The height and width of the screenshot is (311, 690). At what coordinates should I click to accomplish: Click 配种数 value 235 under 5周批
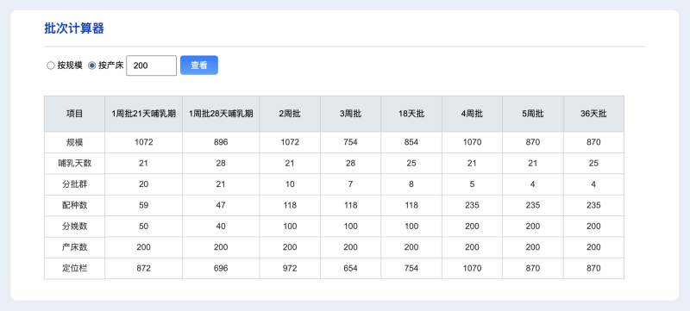532,205
